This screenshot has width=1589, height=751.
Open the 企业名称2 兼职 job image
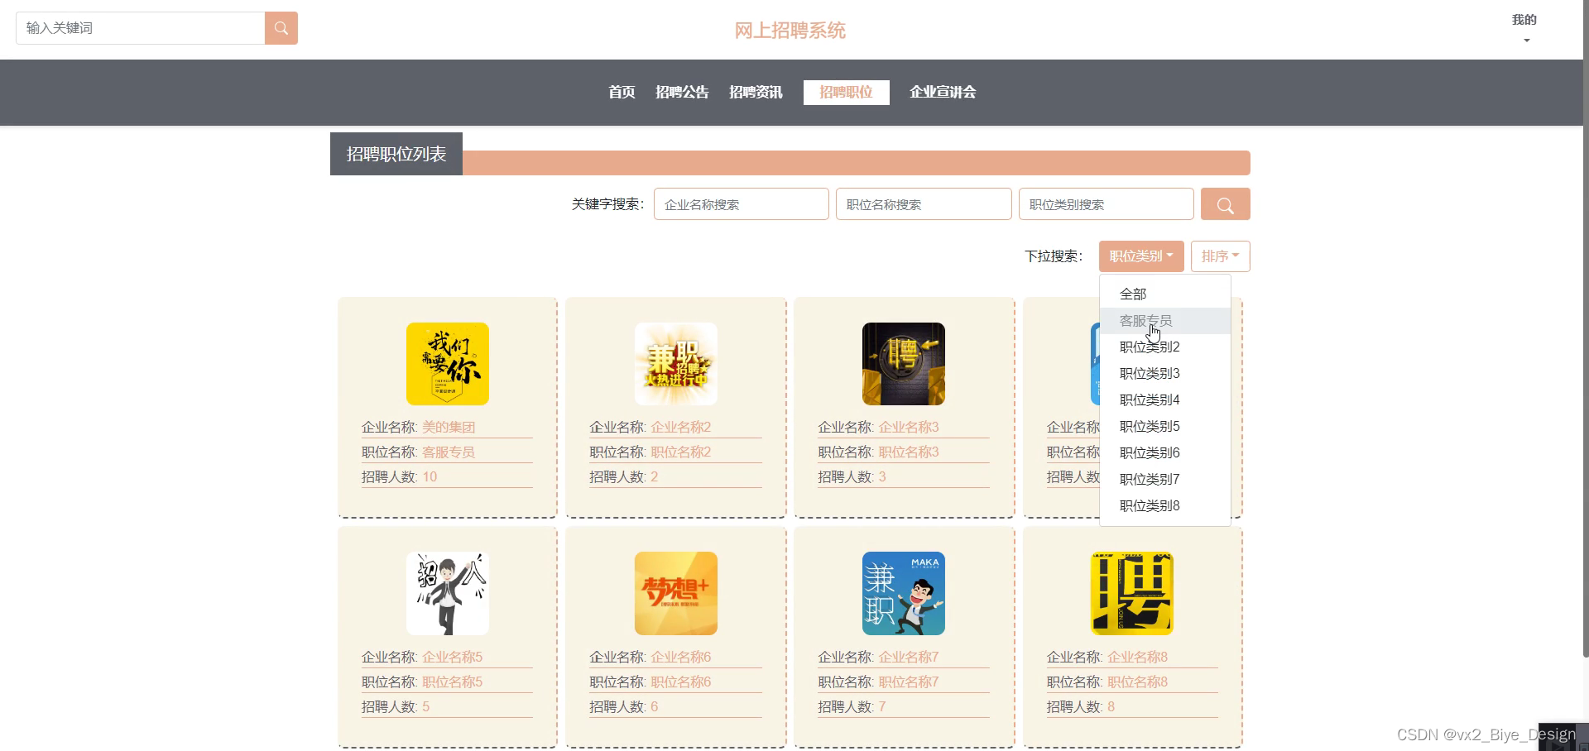(676, 364)
